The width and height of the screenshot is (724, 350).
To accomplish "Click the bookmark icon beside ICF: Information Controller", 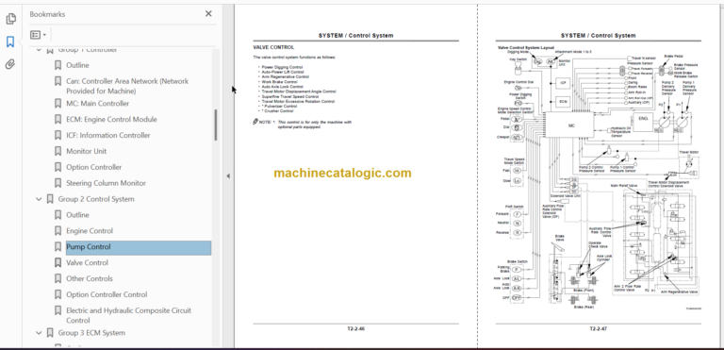I will click(58, 136).
